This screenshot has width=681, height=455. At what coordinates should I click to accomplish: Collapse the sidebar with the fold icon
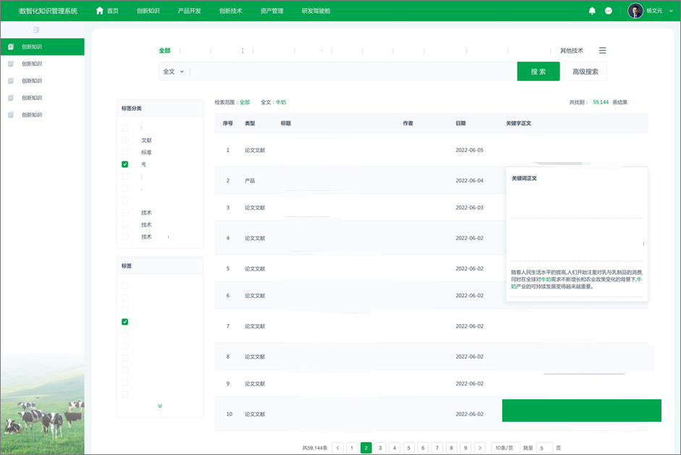tap(36, 30)
